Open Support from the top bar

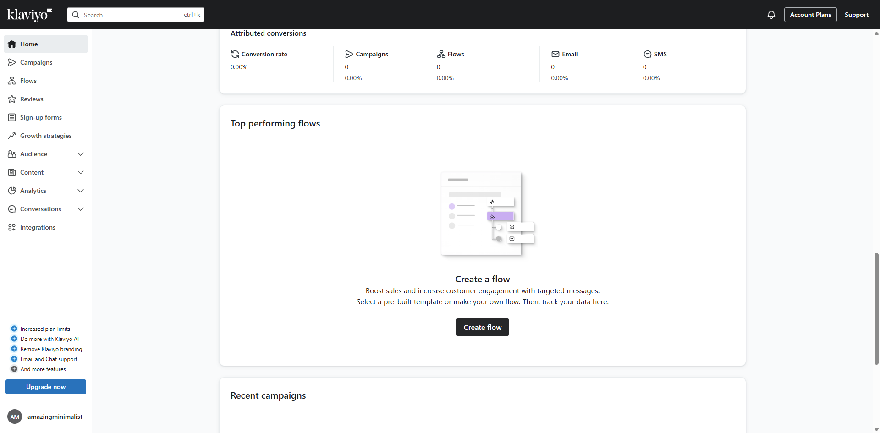(x=856, y=15)
